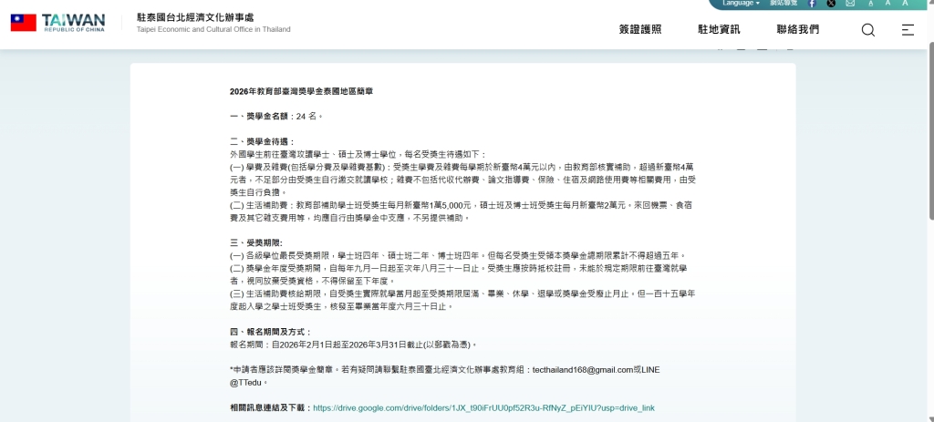The image size is (934, 422).
Task: Open the Google Drive download link
Action: [483, 408]
